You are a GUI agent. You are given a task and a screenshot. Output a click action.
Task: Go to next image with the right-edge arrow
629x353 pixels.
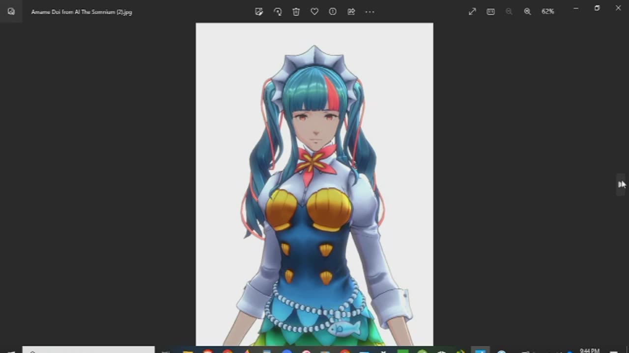coord(622,184)
